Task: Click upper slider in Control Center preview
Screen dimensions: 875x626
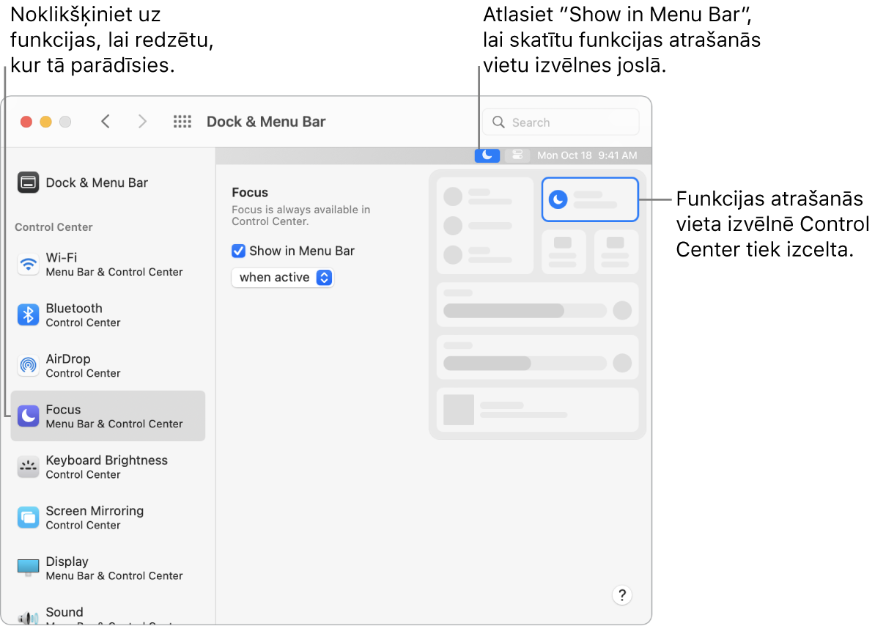Action: tap(525, 311)
